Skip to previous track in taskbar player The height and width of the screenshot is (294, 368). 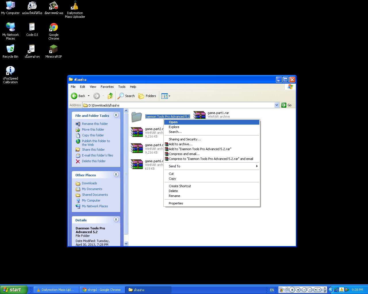[304, 290]
